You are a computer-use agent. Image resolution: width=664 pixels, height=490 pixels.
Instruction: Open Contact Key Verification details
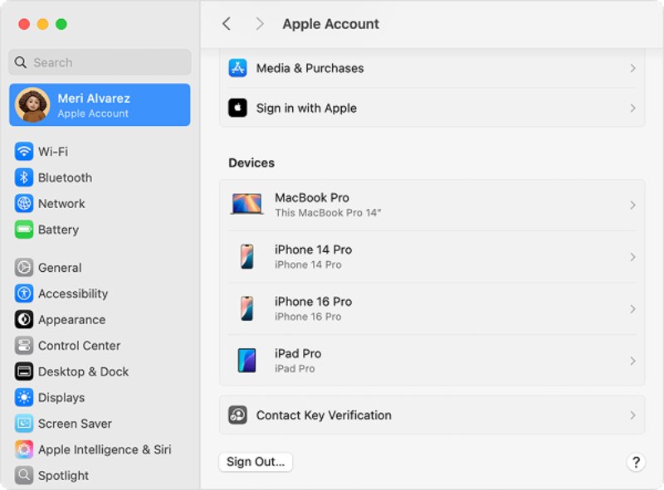click(x=432, y=415)
